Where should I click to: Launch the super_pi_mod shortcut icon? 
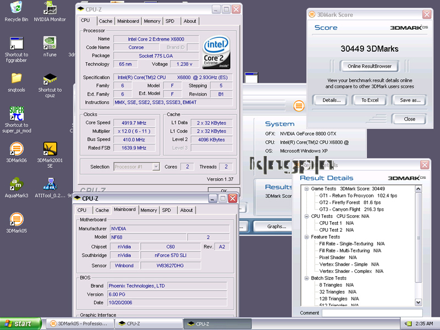(16, 114)
